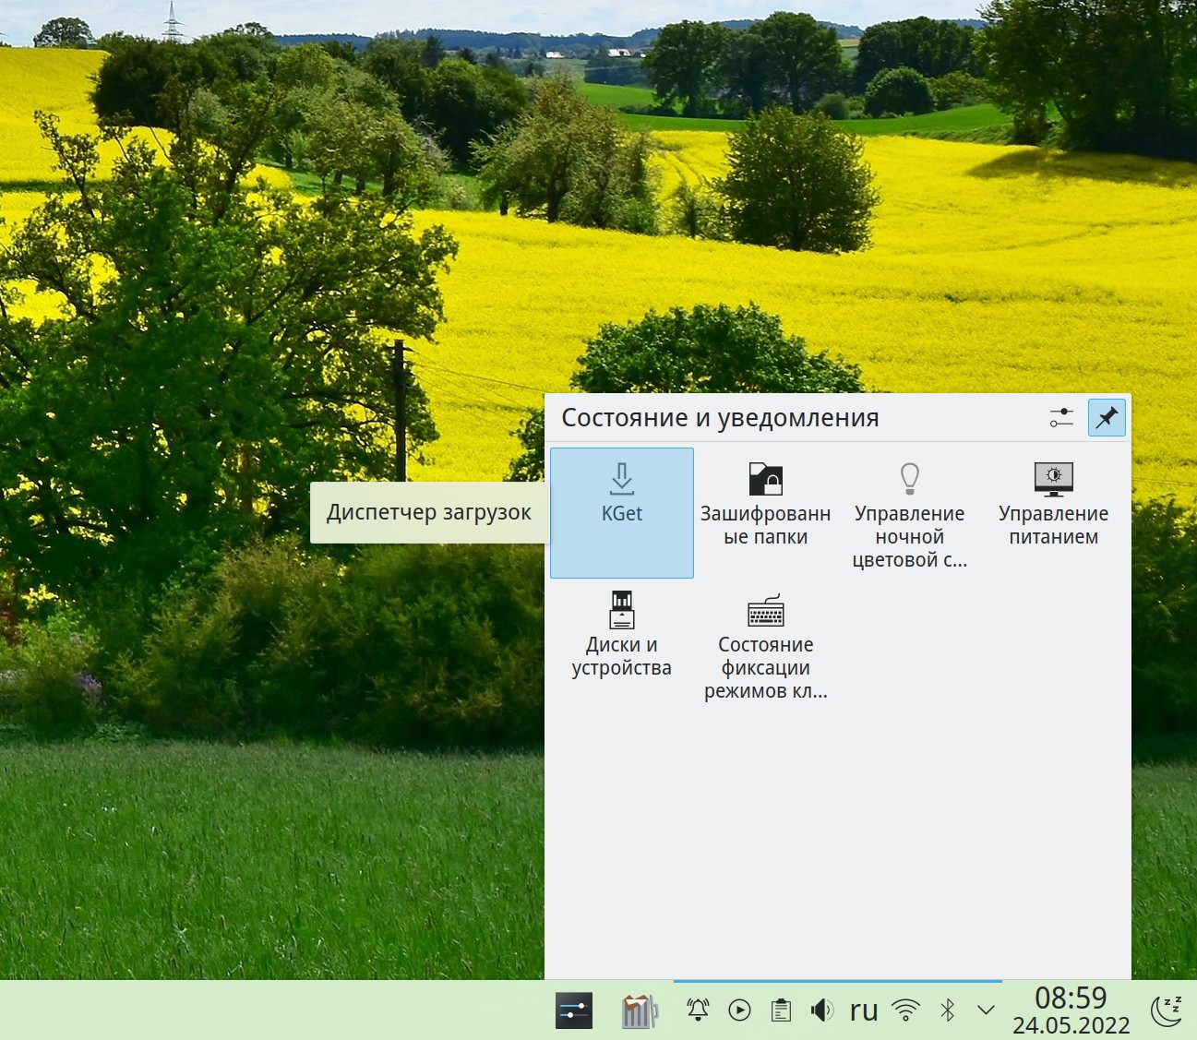Open the trash bin on the panel

pyautogui.click(x=640, y=1011)
